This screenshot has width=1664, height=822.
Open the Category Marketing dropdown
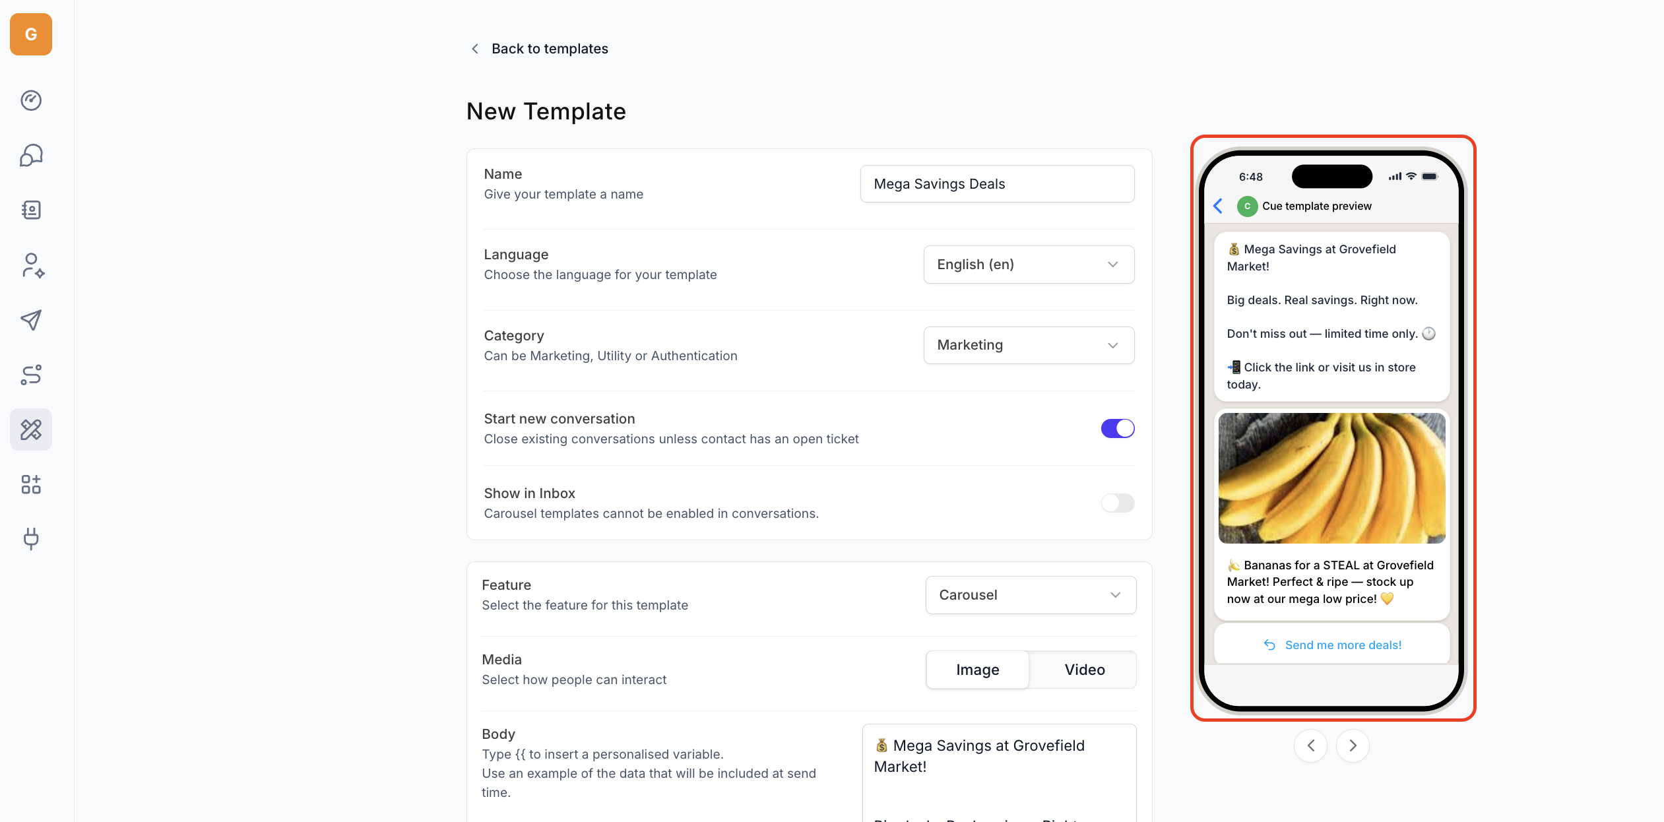(1028, 345)
